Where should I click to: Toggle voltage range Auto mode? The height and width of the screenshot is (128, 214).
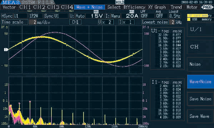(80, 16)
